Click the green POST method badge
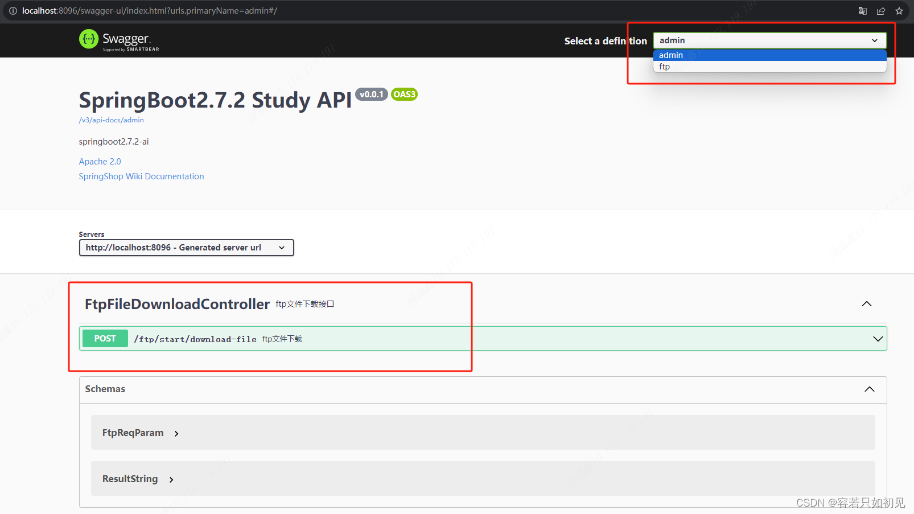The width and height of the screenshot is (914, 514). click(105, 338)
